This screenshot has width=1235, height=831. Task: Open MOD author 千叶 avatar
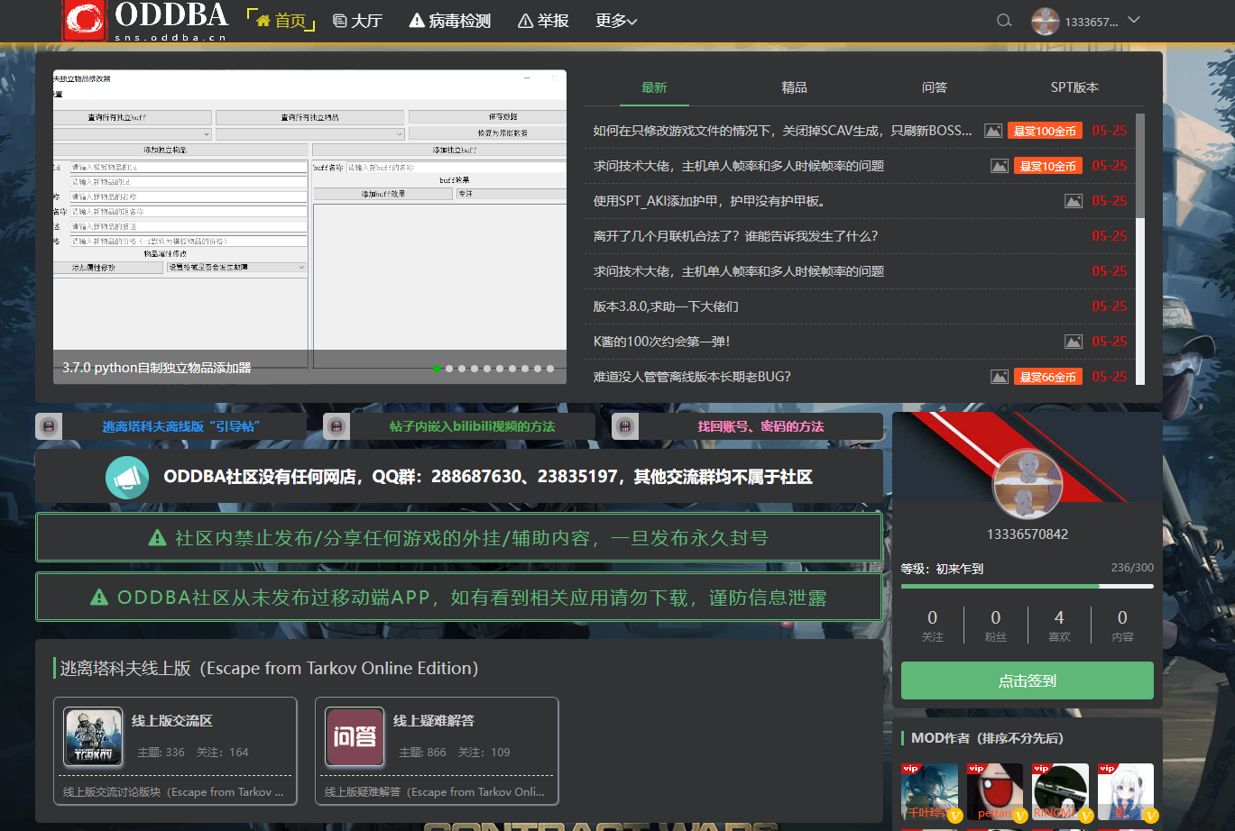coord(930,792)
